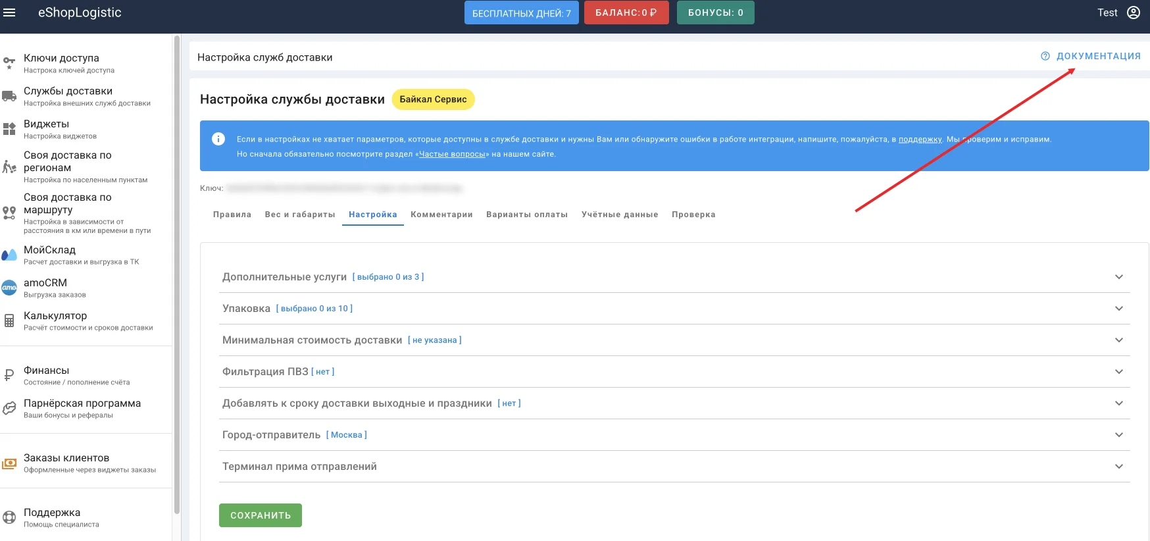Switch to Вес и габариты tab
Screen dimensions: 1150x541
click(300, 215)
